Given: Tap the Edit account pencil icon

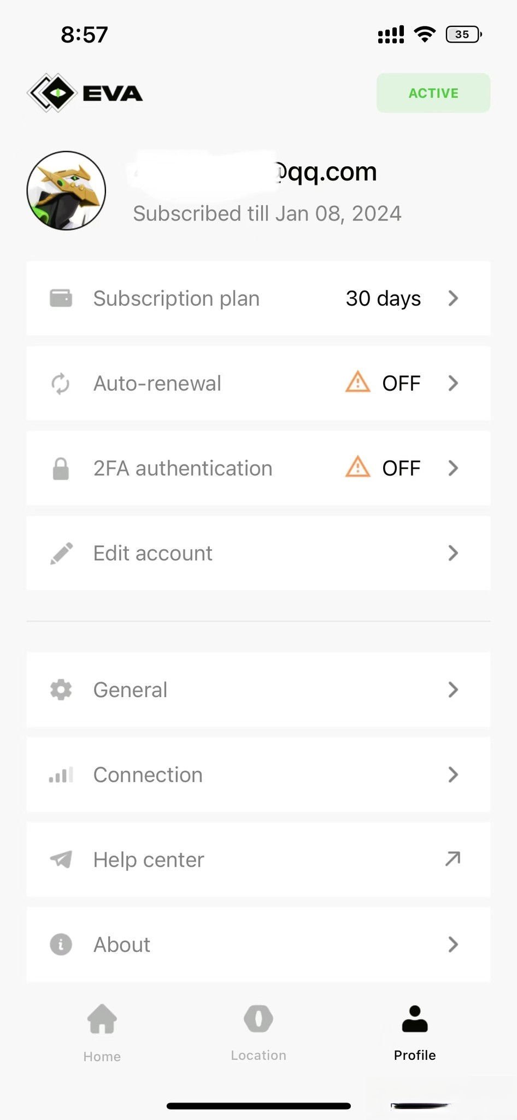Looking at the screenshot, I should coord(61,553).
